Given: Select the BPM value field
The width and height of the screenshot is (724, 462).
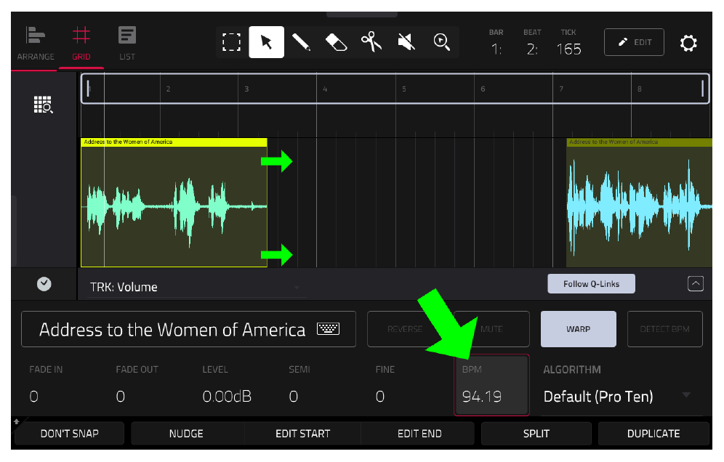Looking at the screenshot, I should point(491,385).
